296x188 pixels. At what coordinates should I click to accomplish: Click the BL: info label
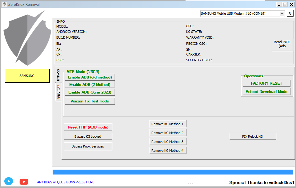tap(58, 44)
